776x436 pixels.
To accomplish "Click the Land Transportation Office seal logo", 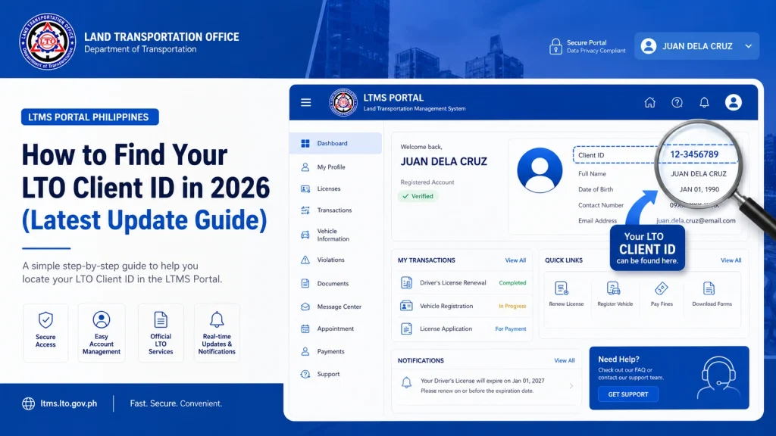I will click(48, 42).
